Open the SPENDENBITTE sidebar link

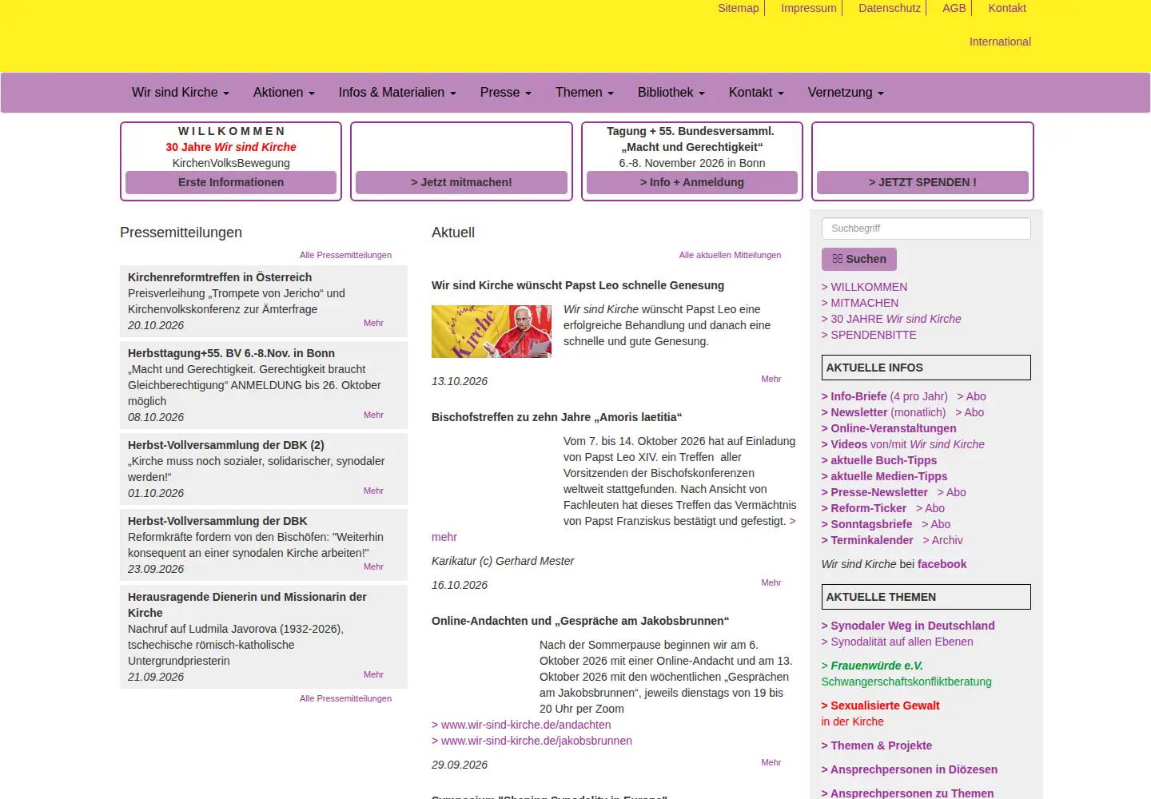point(869,335)
